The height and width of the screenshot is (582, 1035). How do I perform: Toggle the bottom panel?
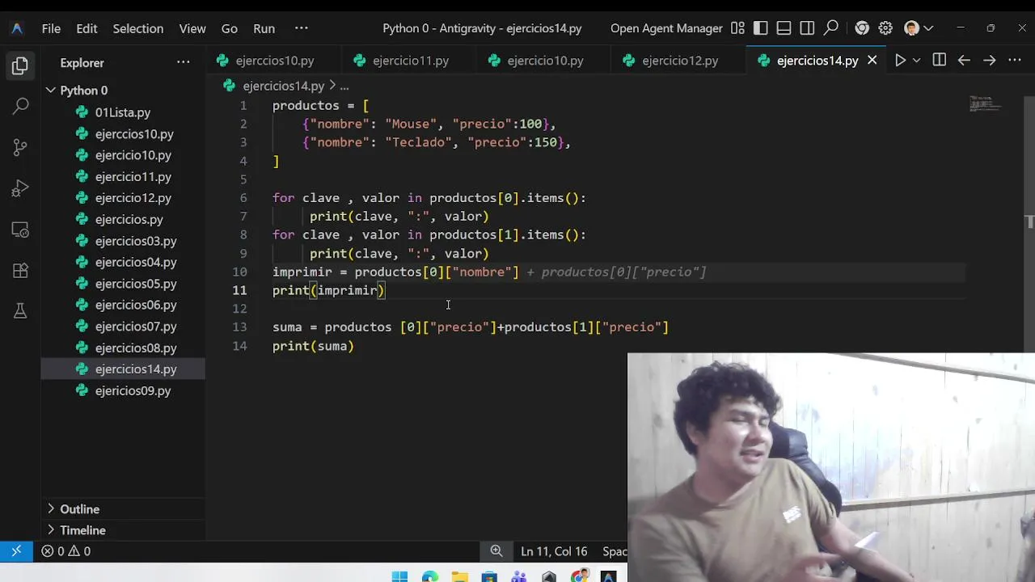784,28
